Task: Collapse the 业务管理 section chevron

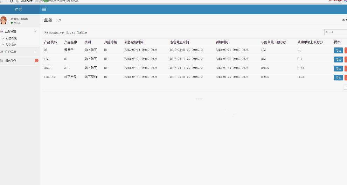Action: point(35,31)
